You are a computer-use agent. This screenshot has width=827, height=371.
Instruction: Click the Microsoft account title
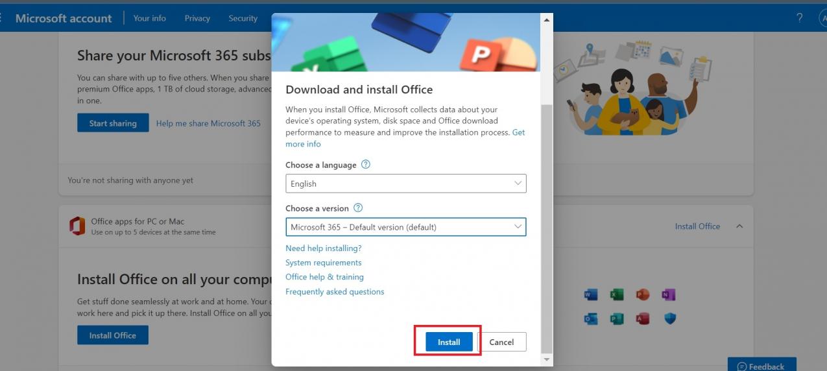point(64,18)
